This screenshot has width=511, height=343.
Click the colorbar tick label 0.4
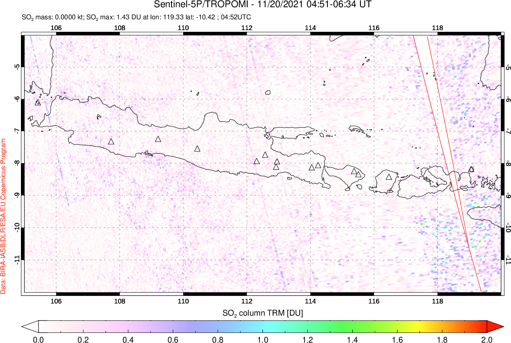click(x=128, y=339)
